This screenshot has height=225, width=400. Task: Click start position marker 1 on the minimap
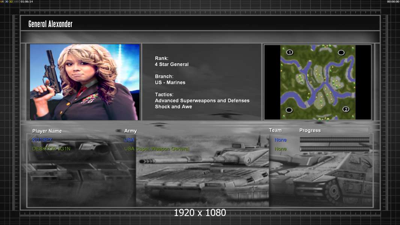(290, 52)
